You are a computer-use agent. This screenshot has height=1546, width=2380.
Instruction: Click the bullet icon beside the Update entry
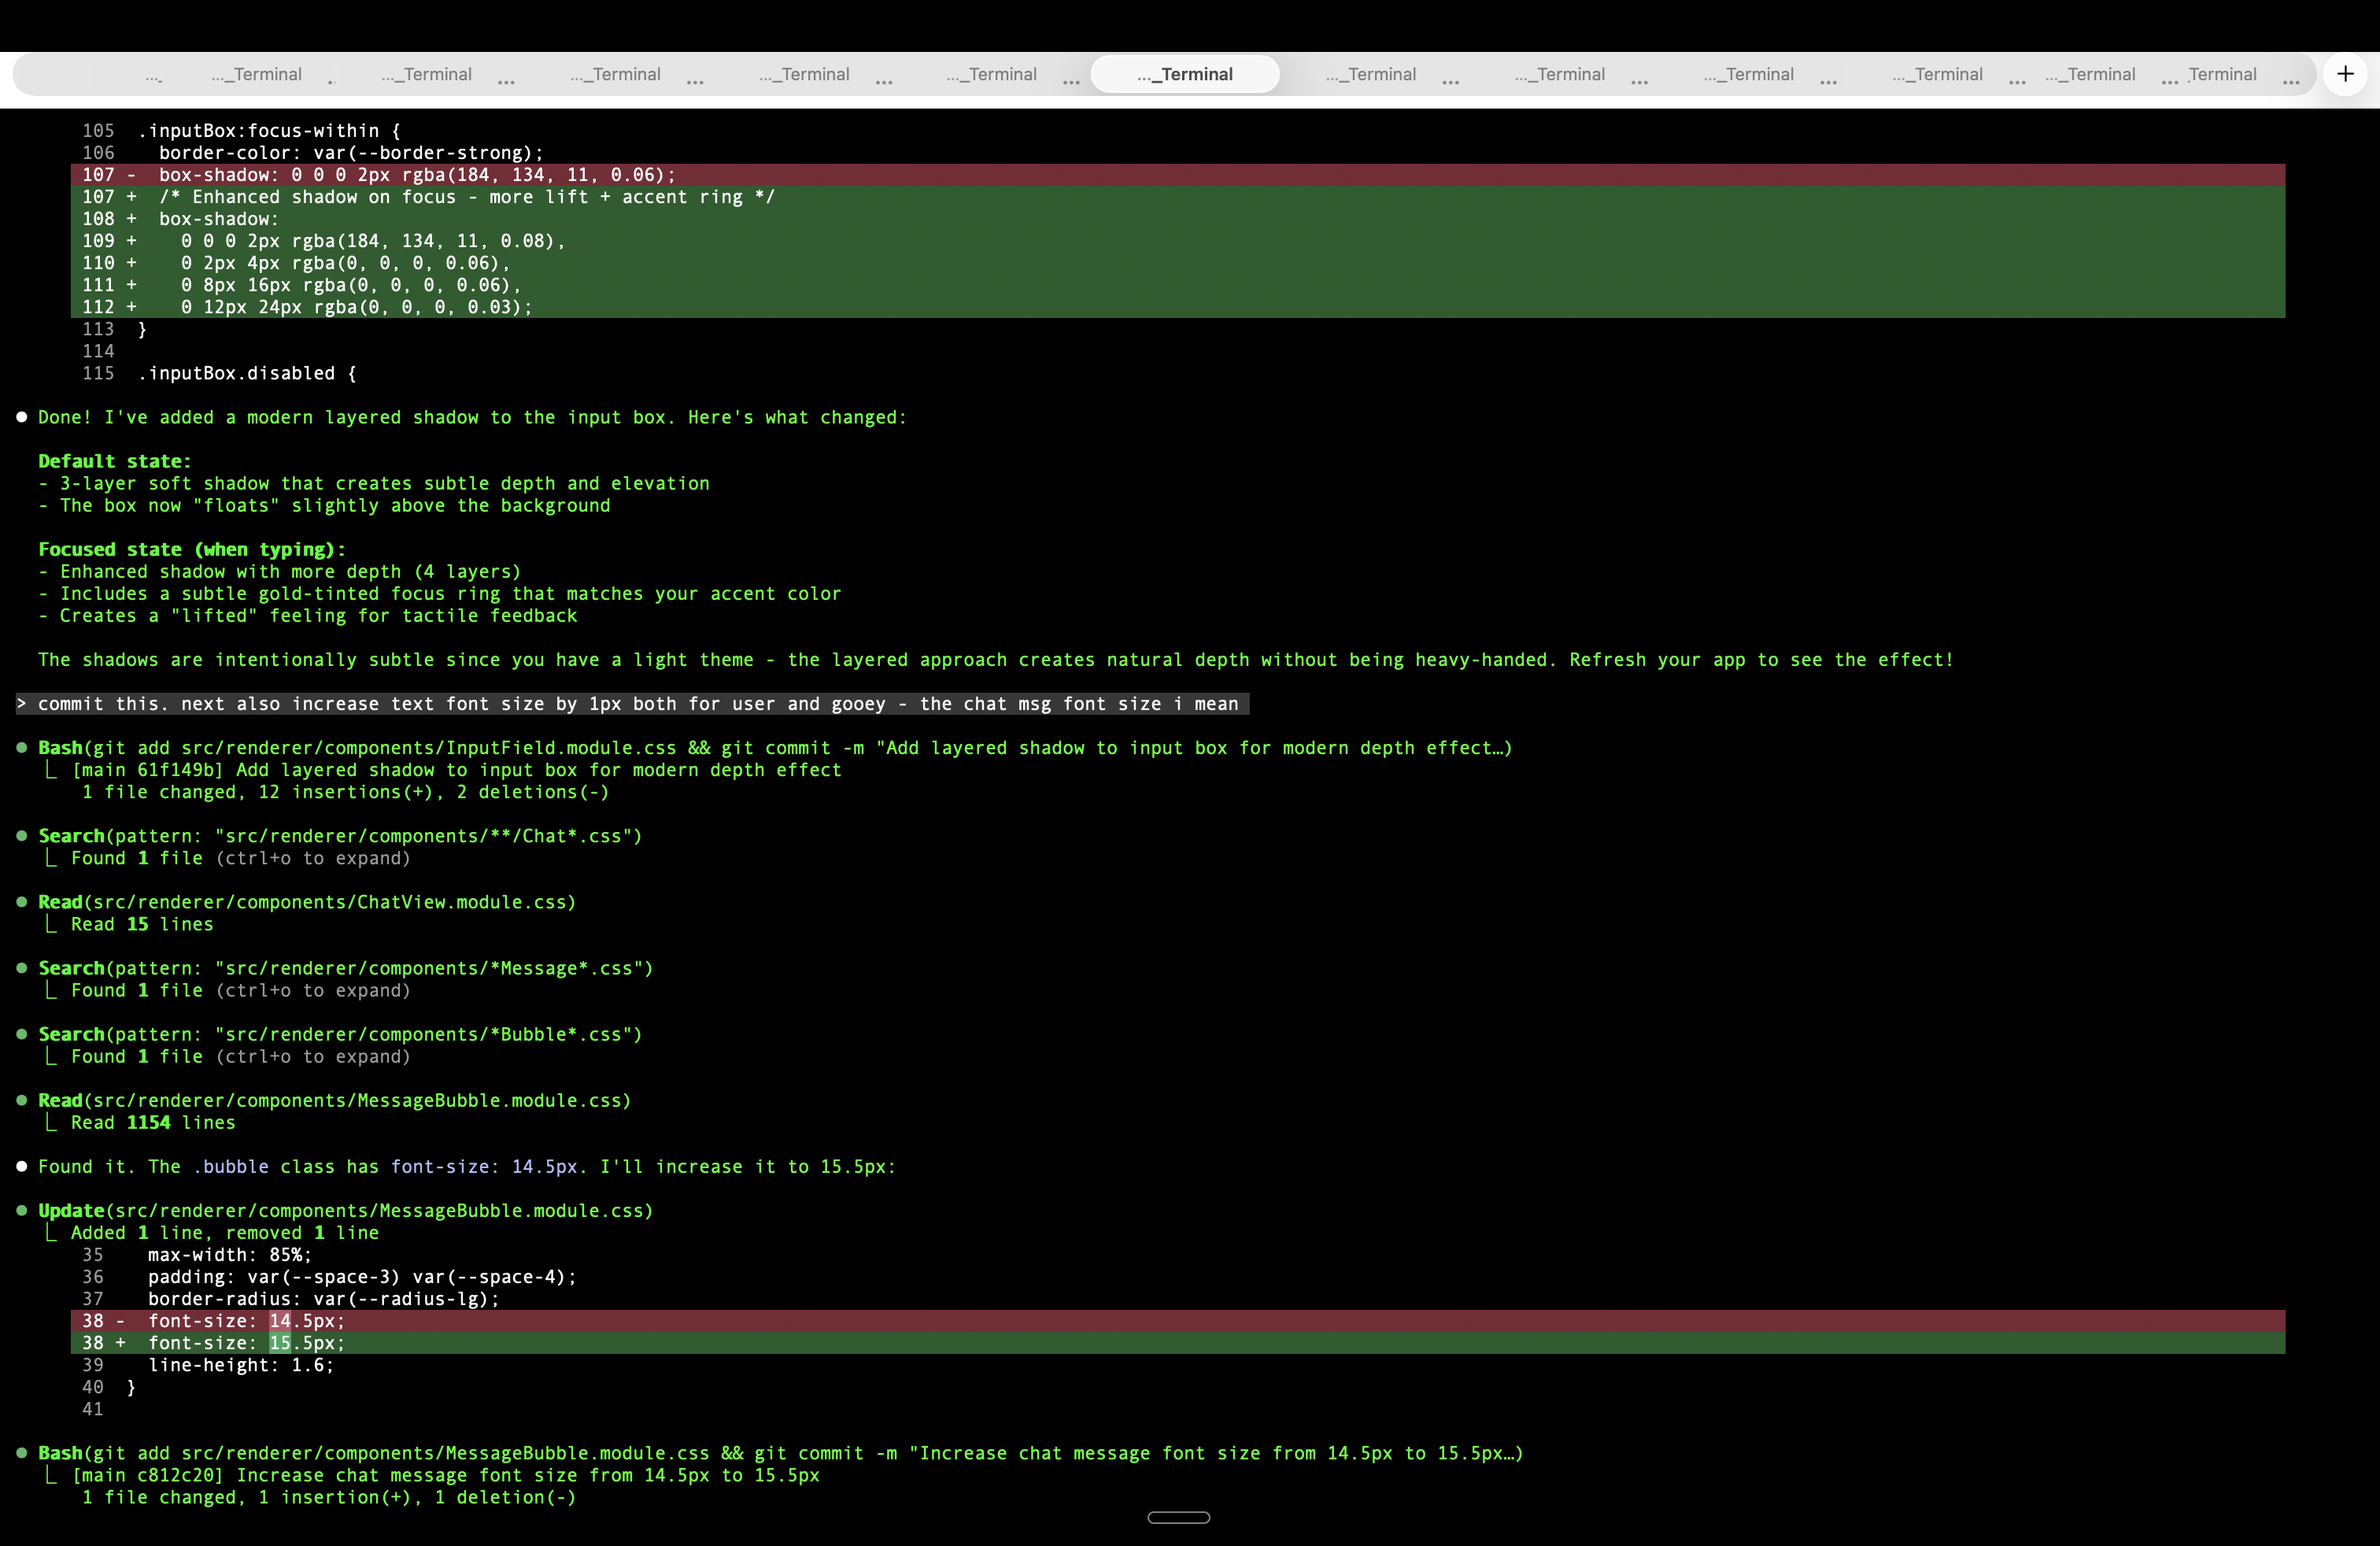pyautogui.click(x=21, y=1210)
